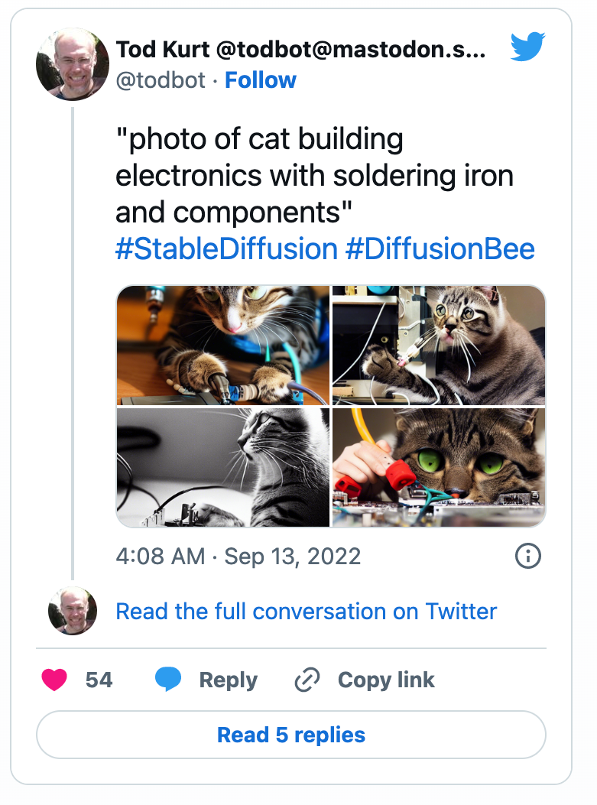Screen dimensions: 597x805
Task: Open the top-left cat soldering image
Action: pos(222,346)
